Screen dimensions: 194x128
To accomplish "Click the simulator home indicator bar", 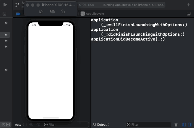I will point(51,118).
